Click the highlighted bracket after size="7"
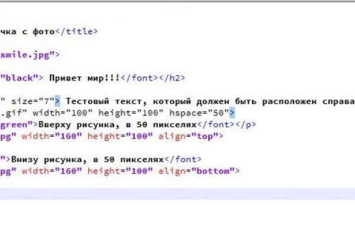Screen dimensions: 355x237 point(58,100)
